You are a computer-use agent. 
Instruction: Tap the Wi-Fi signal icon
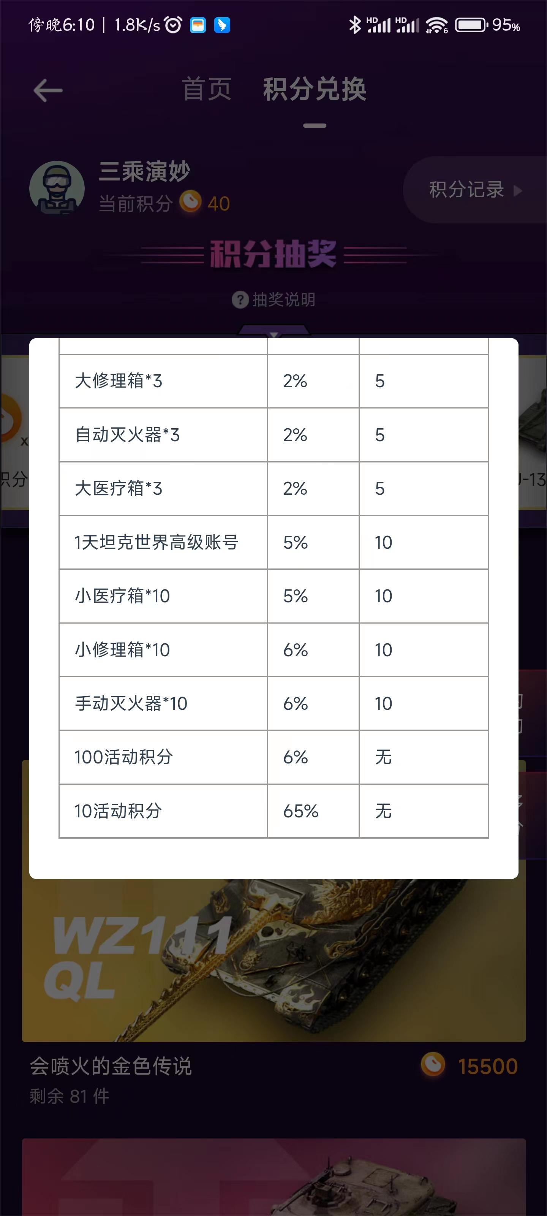436,25
